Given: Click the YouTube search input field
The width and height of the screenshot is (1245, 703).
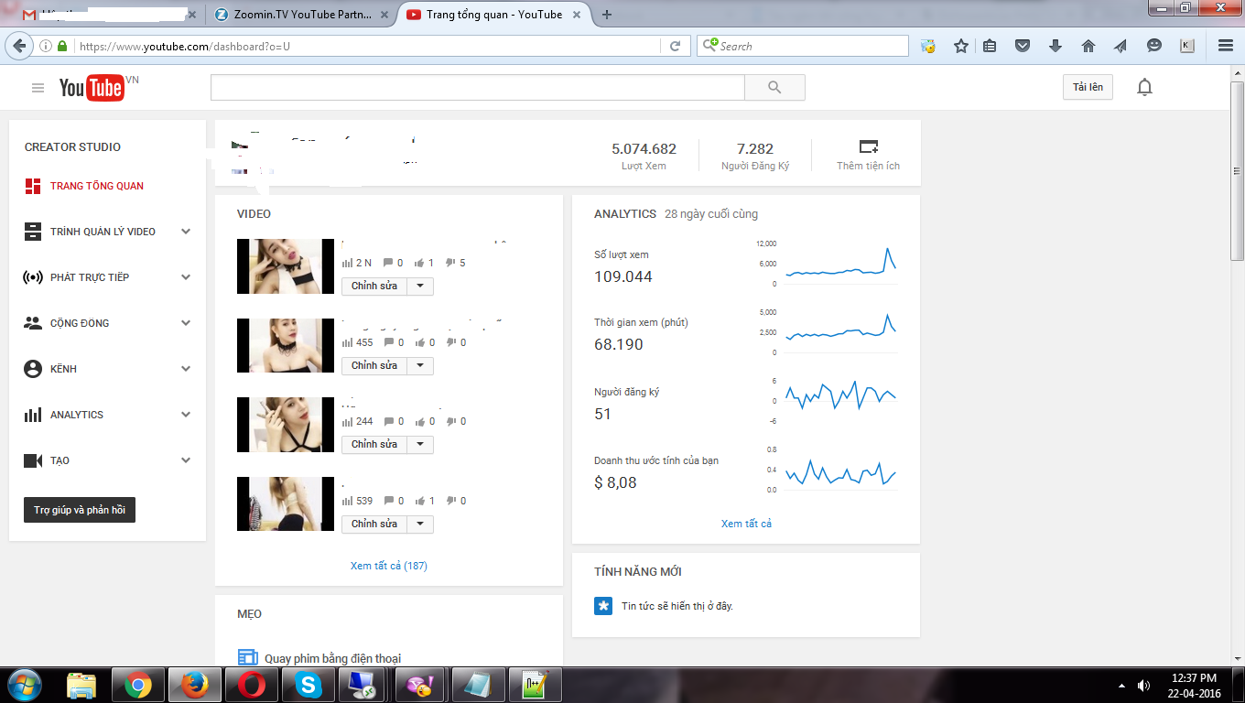Looking at the screenshot, I should coord(478,88).
